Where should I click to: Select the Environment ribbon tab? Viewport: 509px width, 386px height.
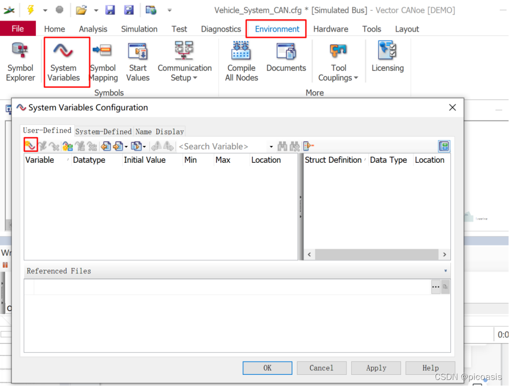point(277,29)
